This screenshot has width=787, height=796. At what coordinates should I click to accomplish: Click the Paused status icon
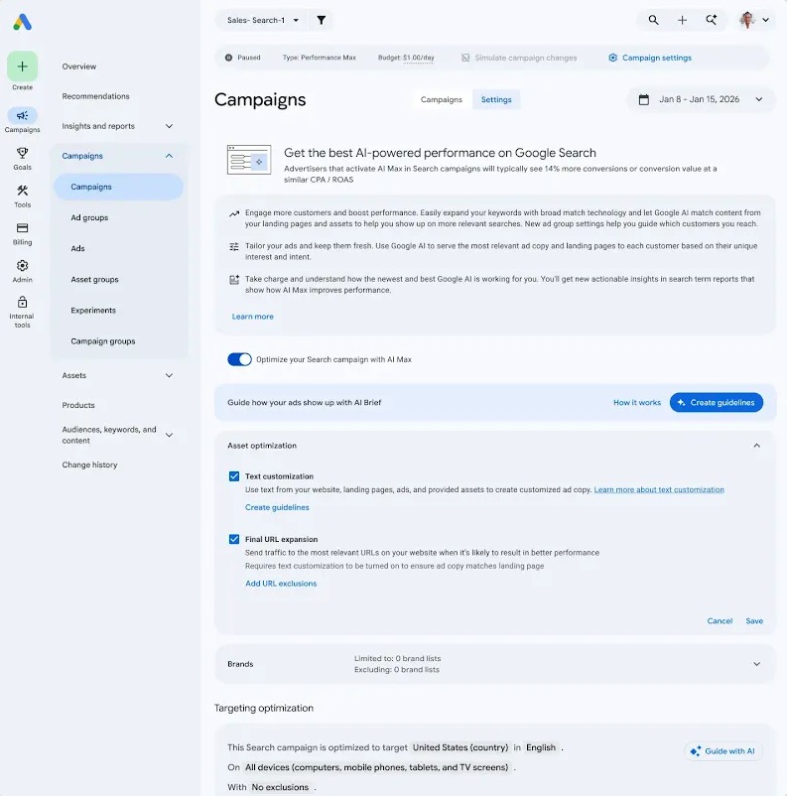click(228, 58)
